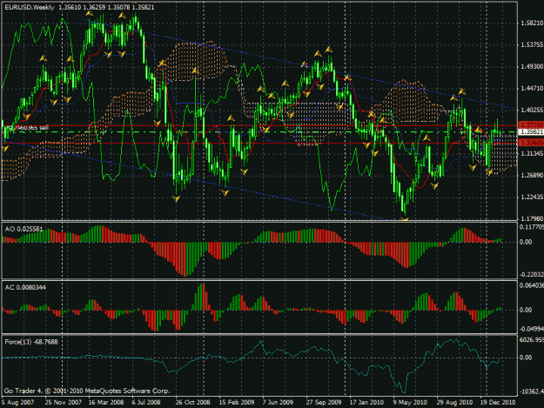The height and width of the screenshot is (408, 544).
Task: Click the 1.40255 price axis label
Action: point(532,110)
